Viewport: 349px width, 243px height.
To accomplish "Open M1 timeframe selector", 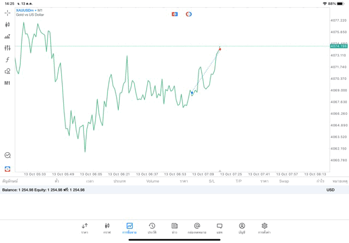I will (7, 83).
